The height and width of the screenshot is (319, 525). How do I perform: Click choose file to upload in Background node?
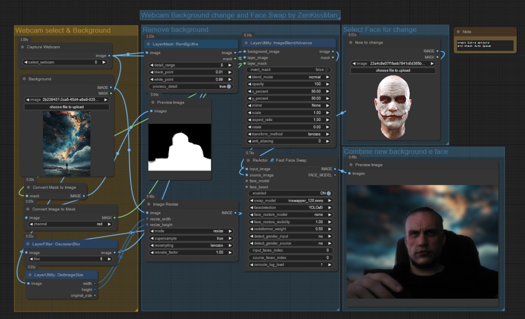click(67, 107)
